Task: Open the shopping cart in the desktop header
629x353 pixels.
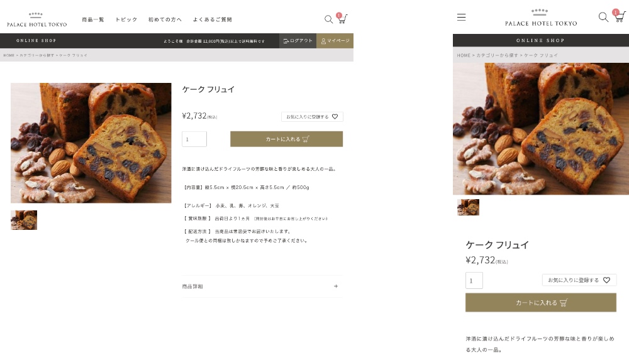Action: coord(342,18)
